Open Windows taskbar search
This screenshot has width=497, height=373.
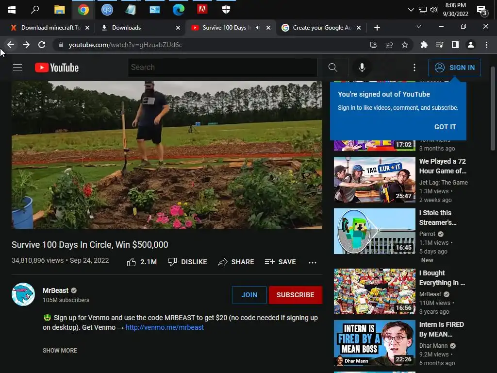[x=35, y=10]
